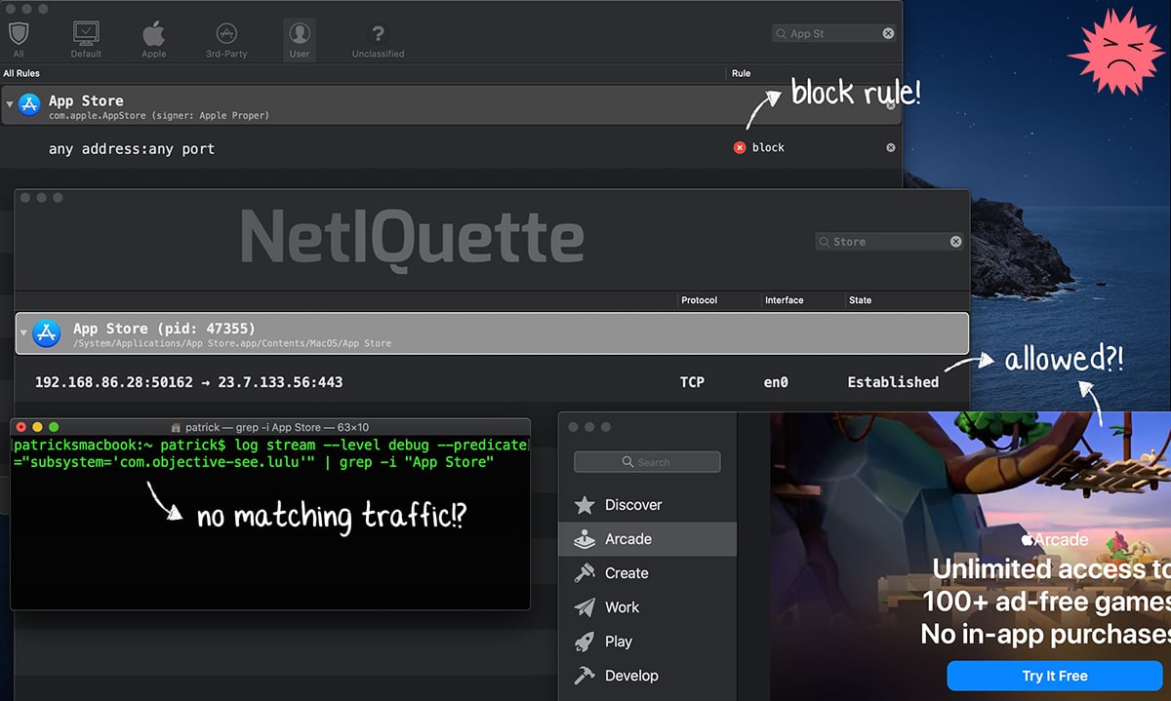
Task: Click the Try It Free button
Action: coord(1054,676)
